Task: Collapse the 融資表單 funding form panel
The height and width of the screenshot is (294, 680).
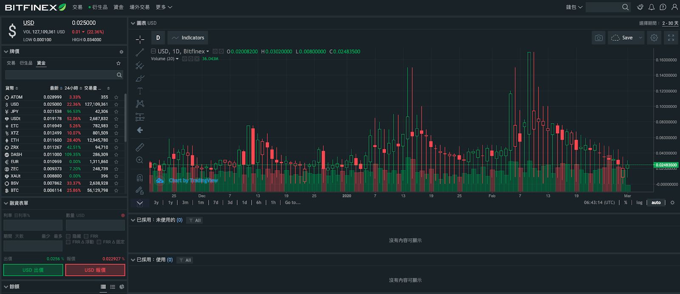Action: (6, 203)
